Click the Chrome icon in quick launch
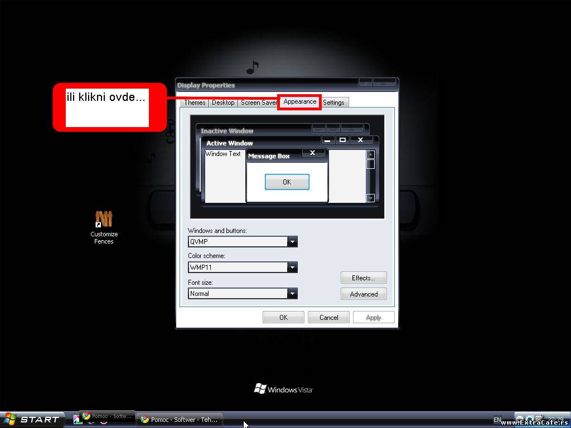Image resolution: width=571 pixels, height=428 pixels. click(104, 421)
